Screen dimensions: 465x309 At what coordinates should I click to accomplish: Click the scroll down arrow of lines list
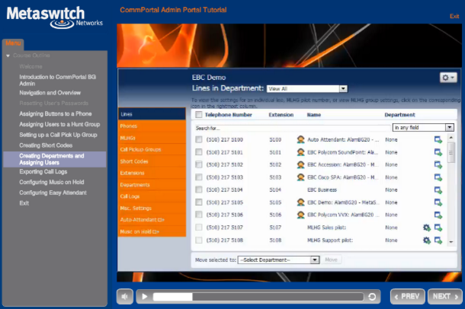tap(451, 242)
